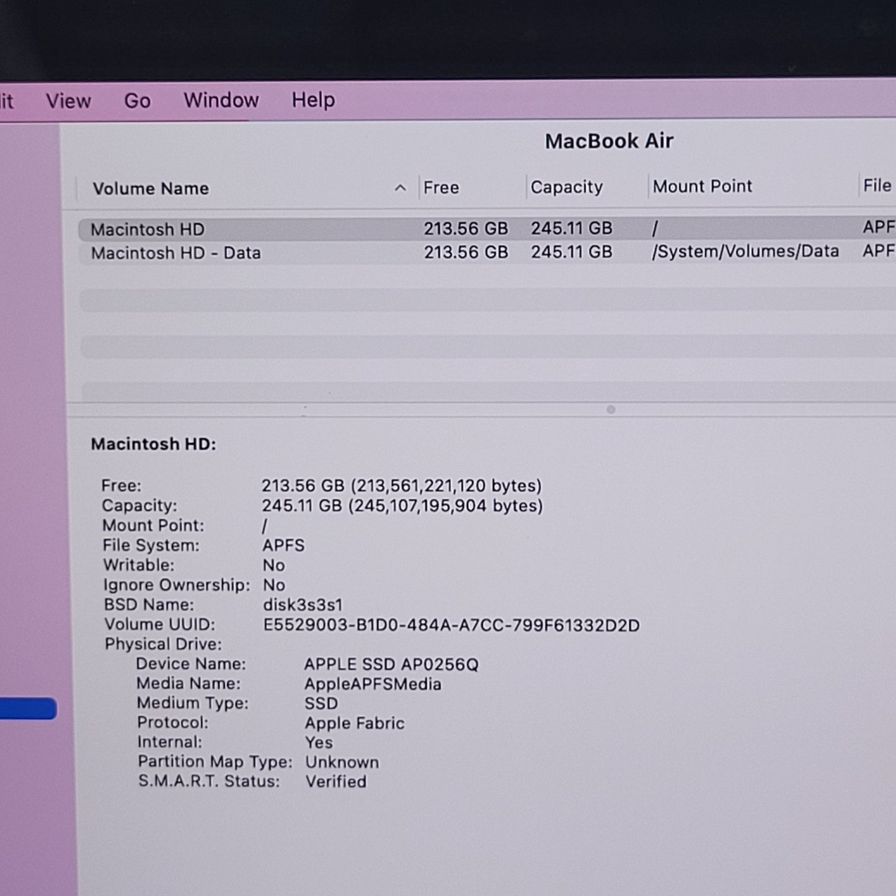The height and width of the screenshot is (896, 896).
Task: Click the MacBook Air window title
Action: click(x=609, y=141)
